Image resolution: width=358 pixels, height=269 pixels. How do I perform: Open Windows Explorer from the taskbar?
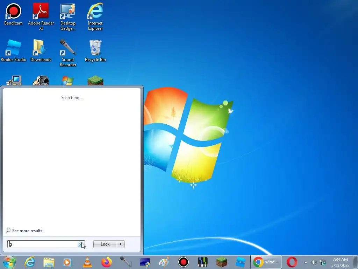(x=49, y=262)
